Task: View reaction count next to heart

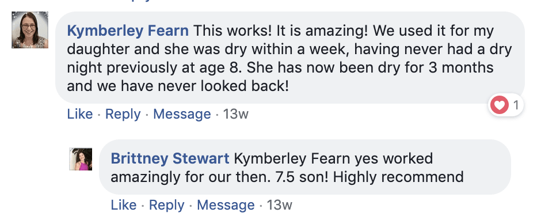Action: pyautogui.click(x=516, y=105)
